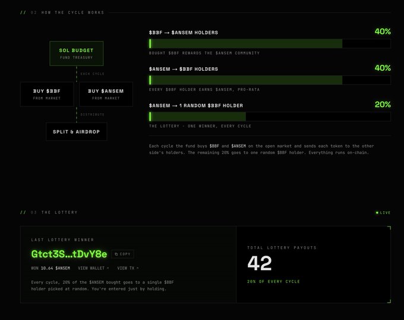The width and height of the screenshot is (404, 320).
Task: Open the VIEW TX link
Action: pyautogui.click(x=128, y=268)
